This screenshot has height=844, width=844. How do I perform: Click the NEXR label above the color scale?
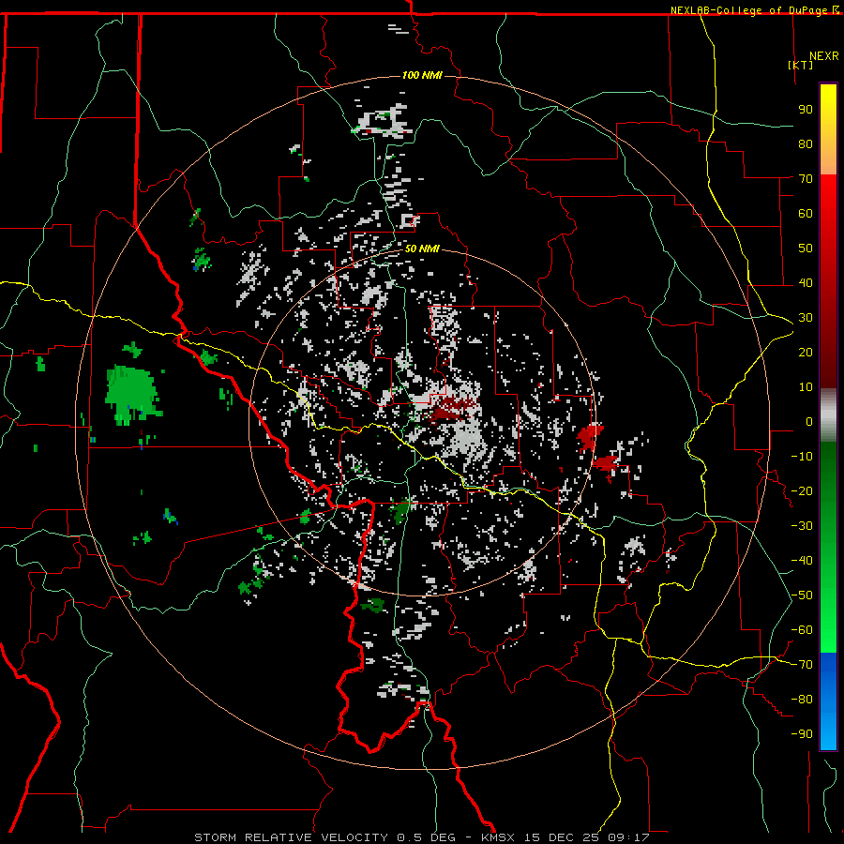coord(824,56)
